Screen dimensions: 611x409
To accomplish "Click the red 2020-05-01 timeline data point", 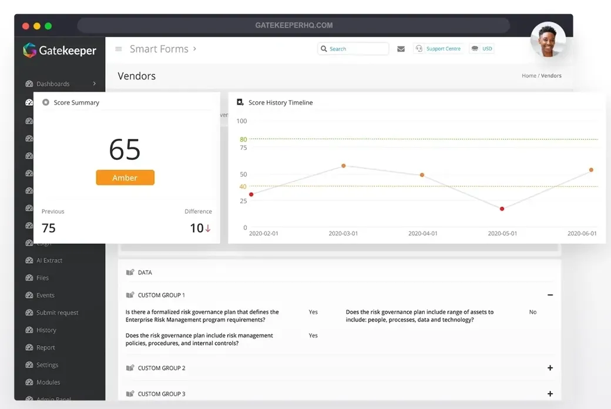I will [x=502, y=209].
